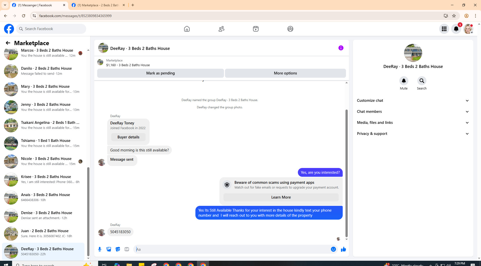Send a voice clip microphone icon
This screenshot has height=266, width=481.
[100, 249]
